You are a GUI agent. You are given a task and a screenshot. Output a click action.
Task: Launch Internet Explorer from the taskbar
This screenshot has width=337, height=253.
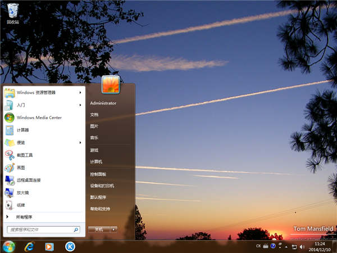click(29, 247)
